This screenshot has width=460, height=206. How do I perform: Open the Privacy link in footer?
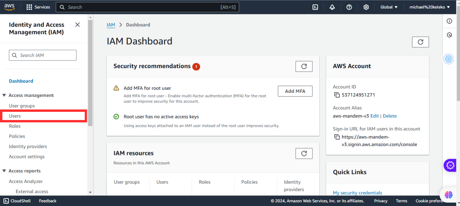(381, 201)
